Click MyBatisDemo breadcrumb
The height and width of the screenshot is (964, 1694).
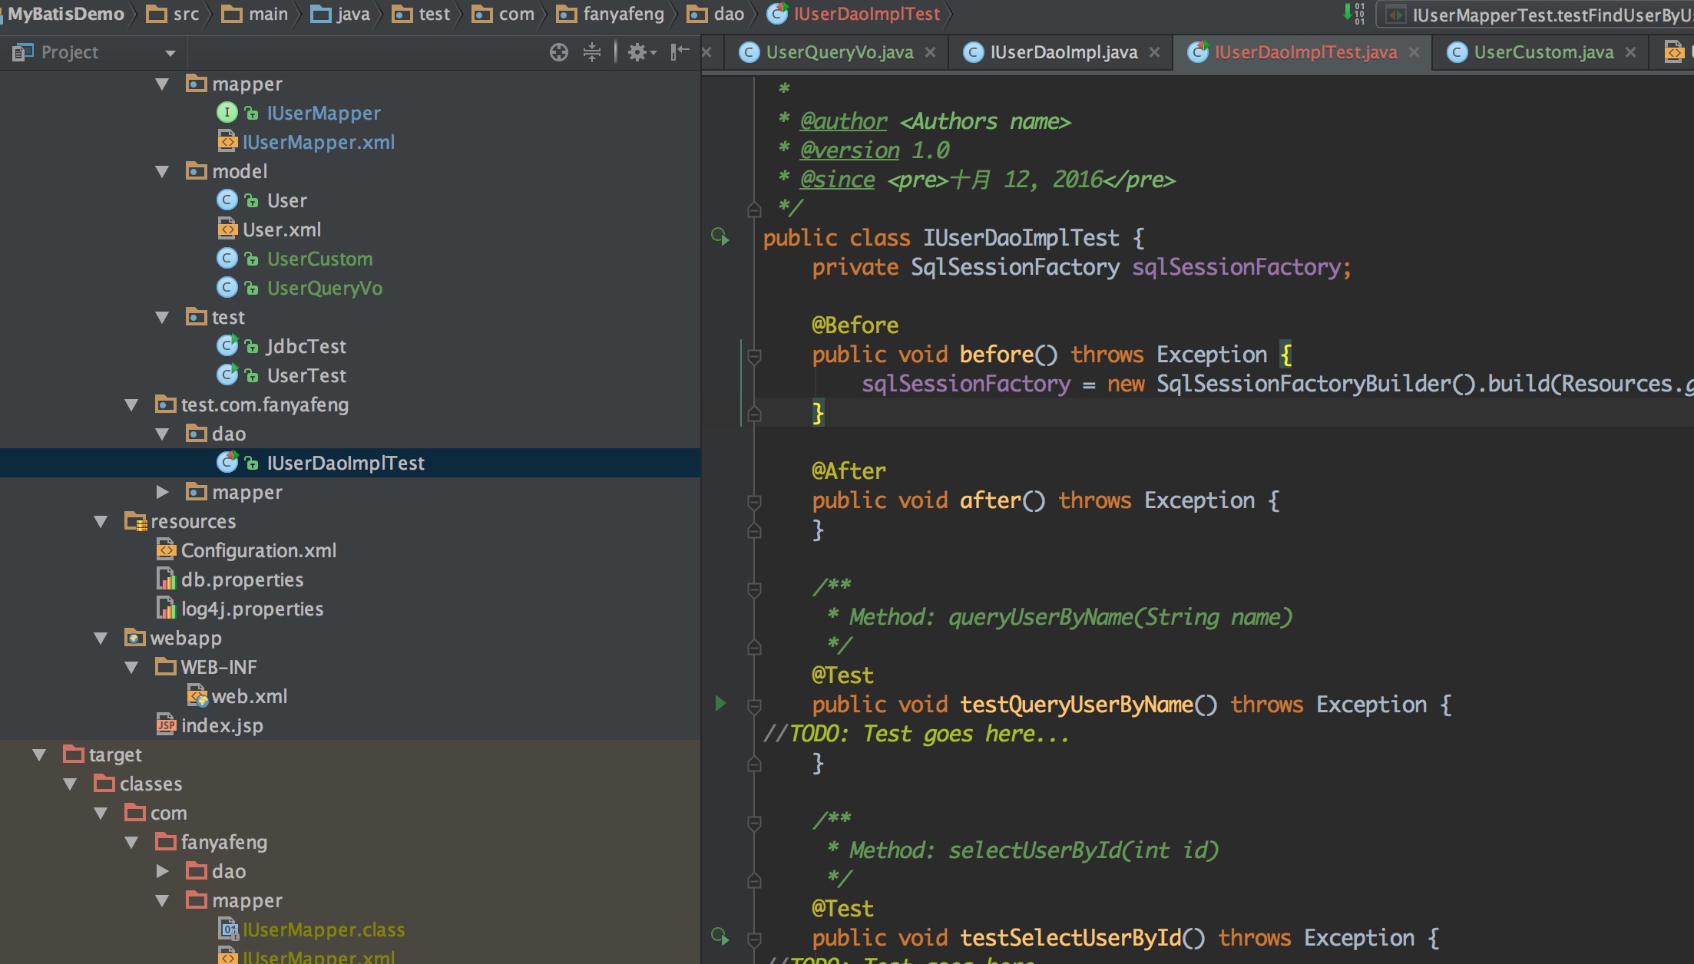(x=66, y=14)
